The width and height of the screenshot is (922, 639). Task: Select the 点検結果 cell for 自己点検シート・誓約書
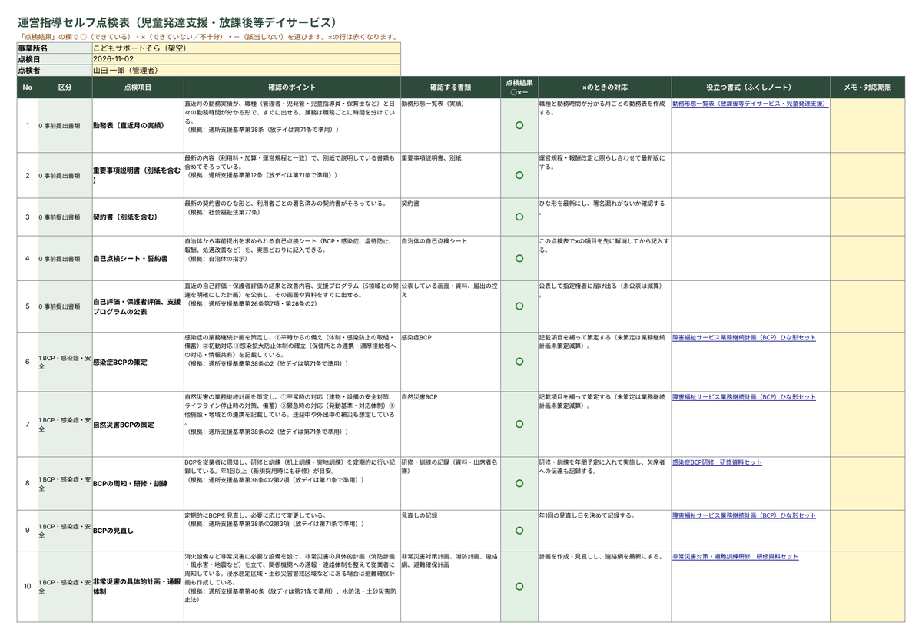tap(519, 258)
